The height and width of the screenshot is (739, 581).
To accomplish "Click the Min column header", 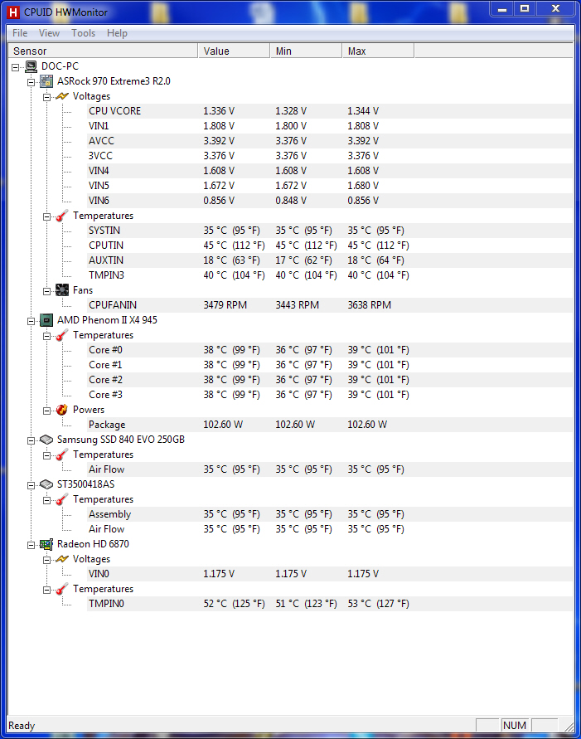I will point(306,51).
